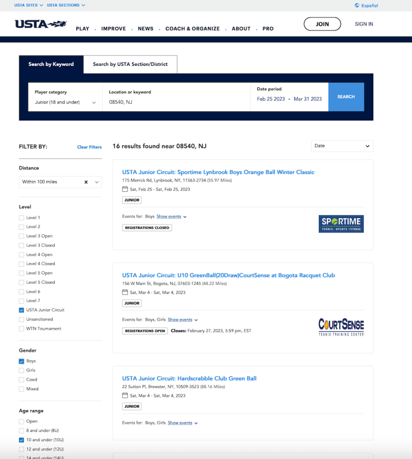
Task: Open the Date sort dropdown
Action: coord(342,146)
